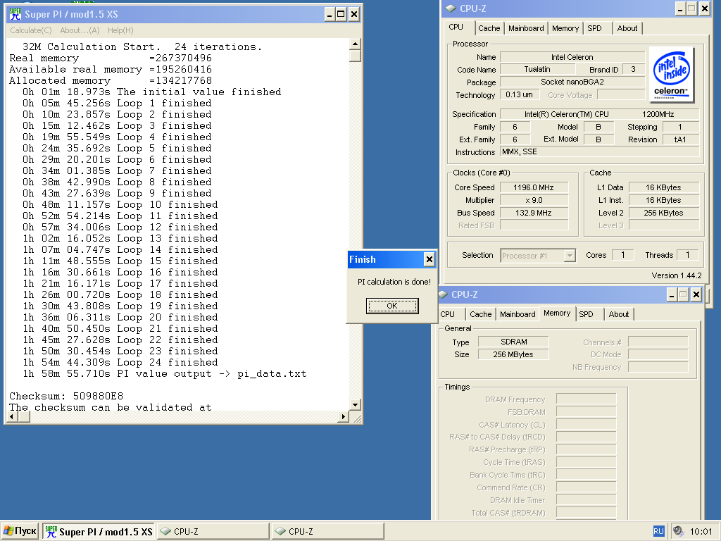The image size is (721, 541).
Task: Close the Finish dialog with X
Action: coord(429,259)
